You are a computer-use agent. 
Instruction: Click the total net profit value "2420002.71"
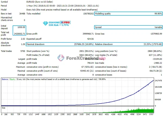click(20, 34)
